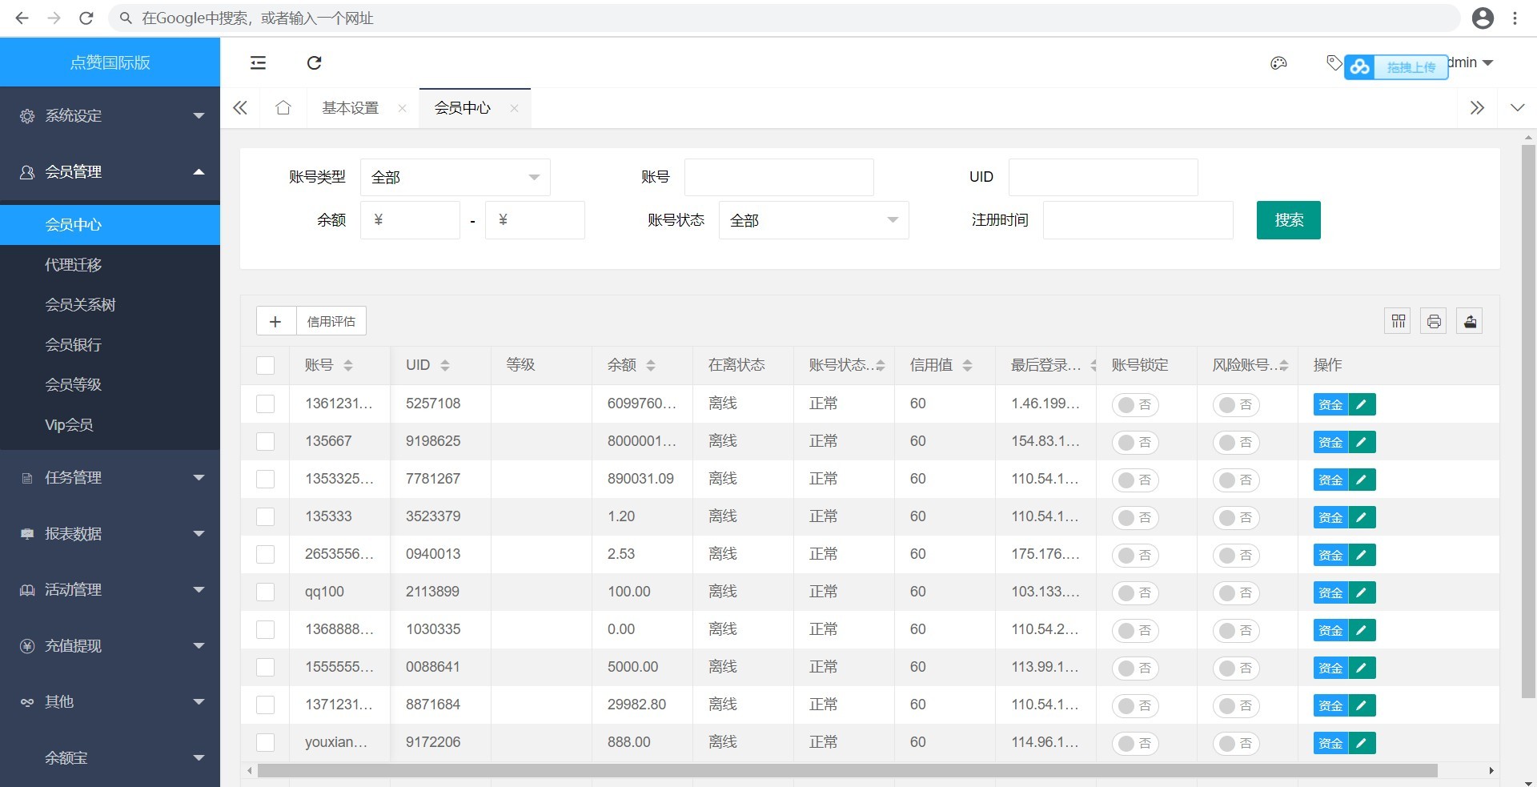Click 资金 button for UID 0088641
The height and width of the screenshot is (787, 1537).
1330,668
